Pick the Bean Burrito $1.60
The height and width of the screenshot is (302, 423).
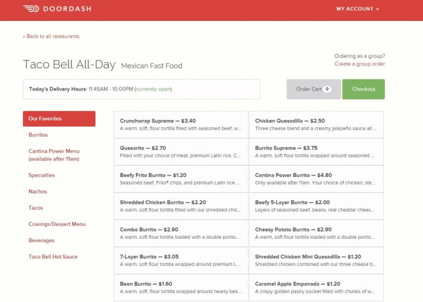181,288
